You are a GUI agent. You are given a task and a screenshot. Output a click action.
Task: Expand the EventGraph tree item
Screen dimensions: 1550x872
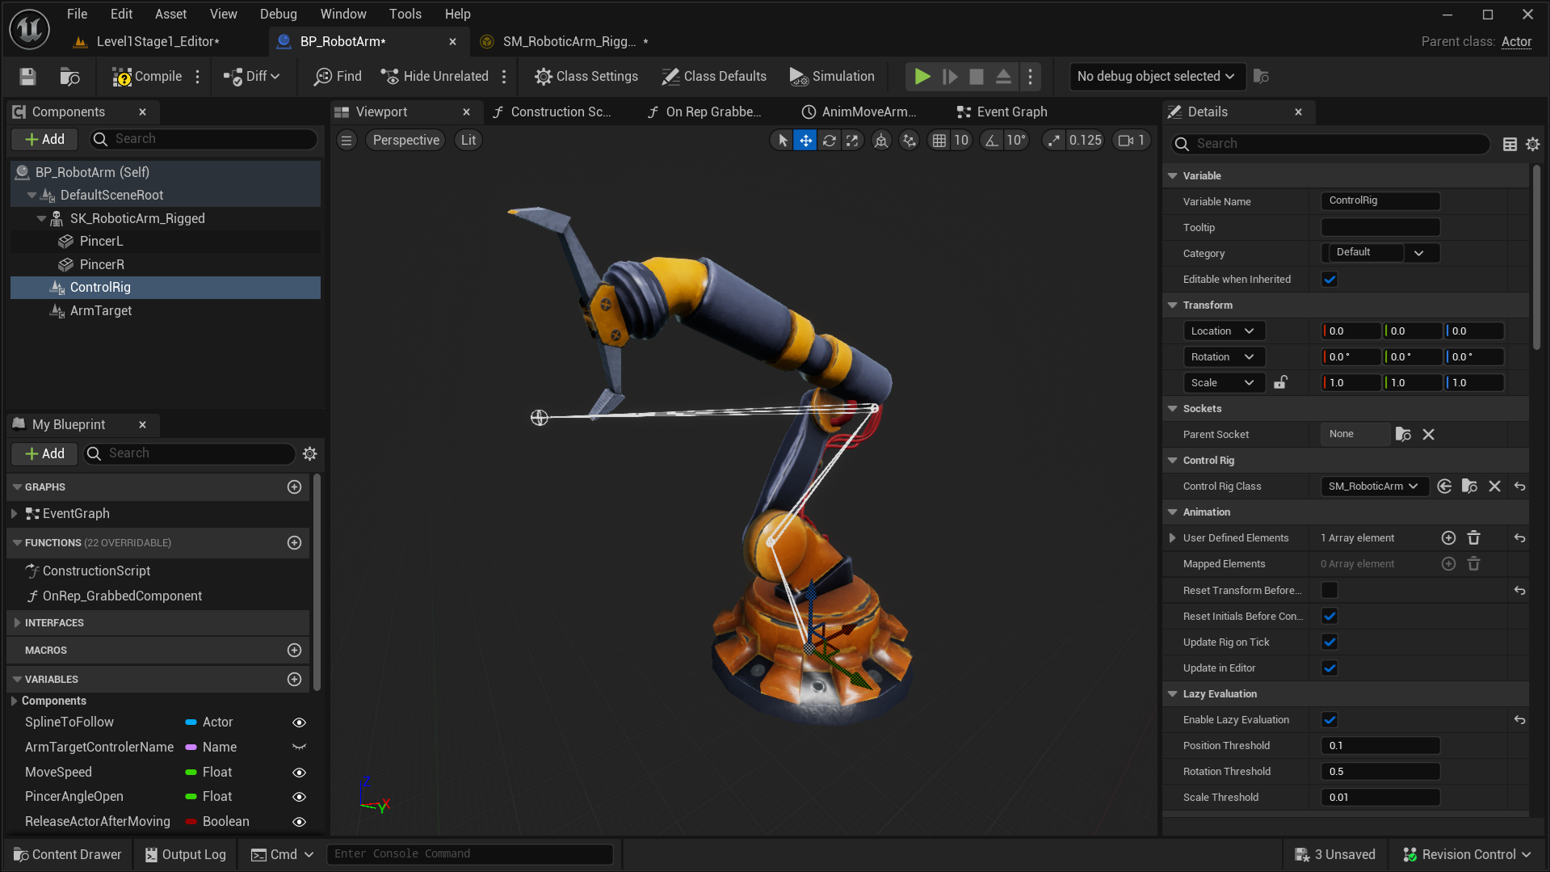(x=14, y=513)
